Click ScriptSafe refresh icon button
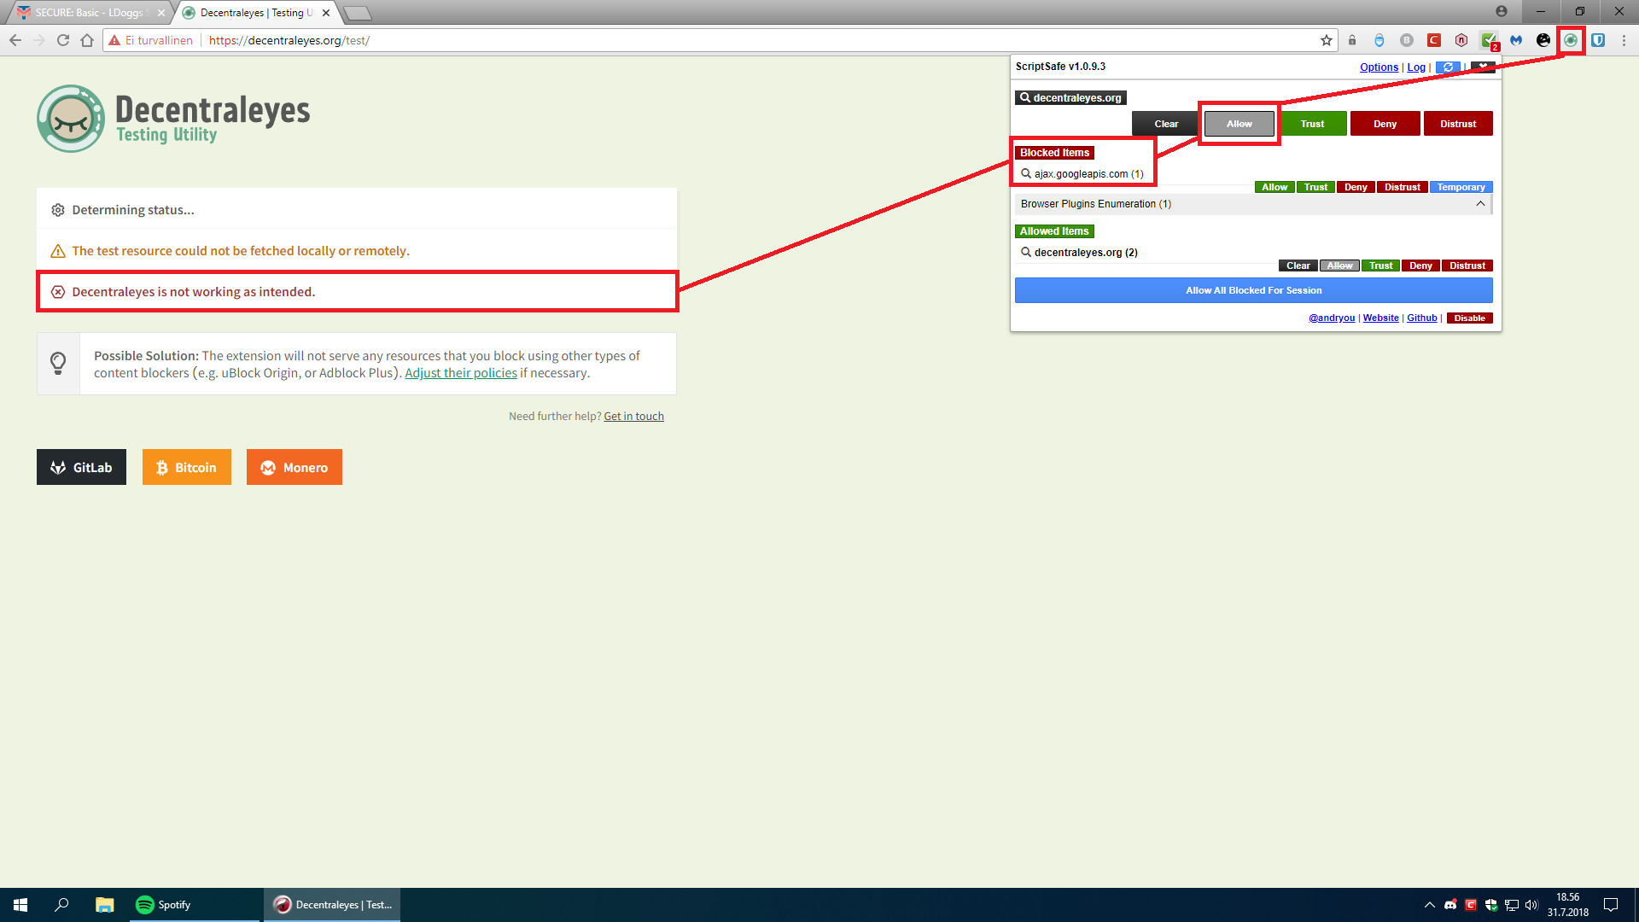The width and height of the screenshot is (1639, 922). pos(1448,67)
